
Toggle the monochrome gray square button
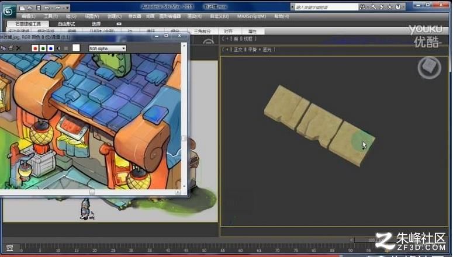(66, 48)
